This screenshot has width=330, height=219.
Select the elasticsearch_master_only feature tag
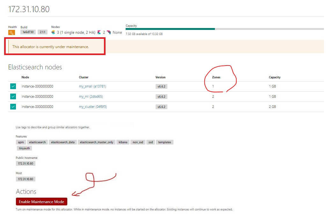click(x=97, y=142)
